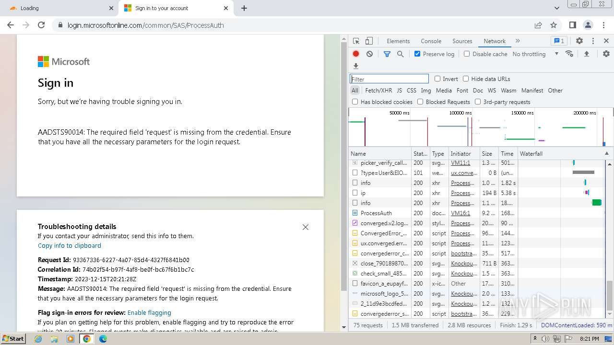Dismiss the Troubleshooting details panel

coord(306,227)
